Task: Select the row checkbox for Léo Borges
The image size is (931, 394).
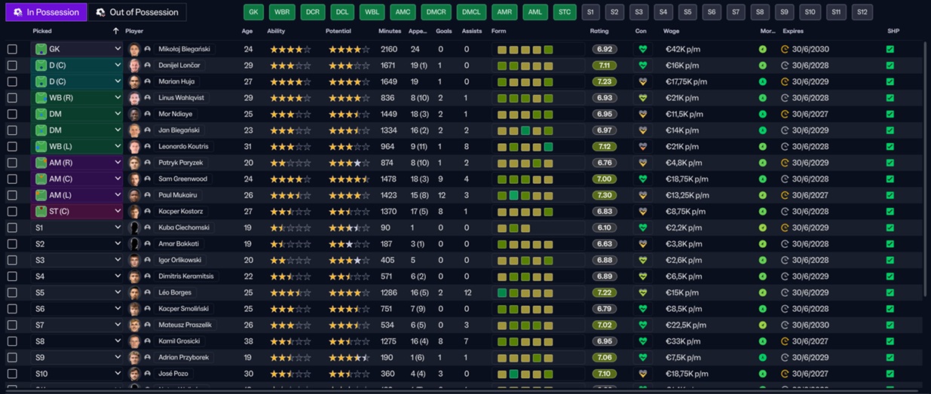Action: (12, 292)
